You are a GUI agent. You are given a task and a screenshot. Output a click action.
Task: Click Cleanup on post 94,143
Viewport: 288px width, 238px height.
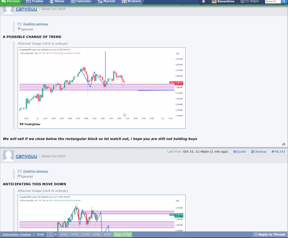tap(259, 152)
